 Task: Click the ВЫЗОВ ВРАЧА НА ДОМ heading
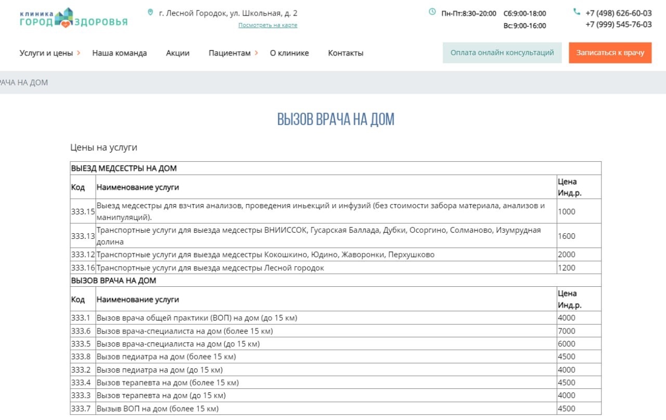point(336,119)
